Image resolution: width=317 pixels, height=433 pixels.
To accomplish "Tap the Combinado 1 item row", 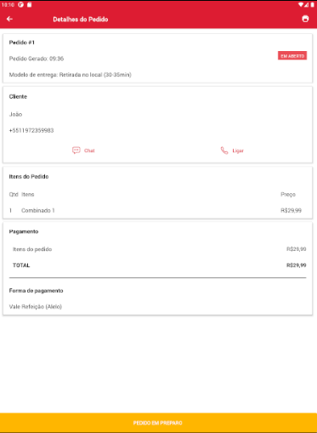I will [x=157, y=210].
